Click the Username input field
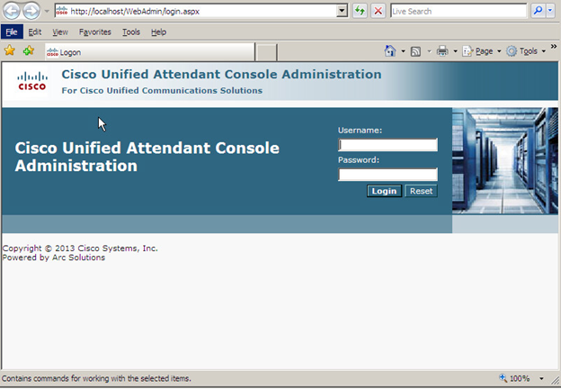The width and height of the screenshot is (561, 389). click(387, 145)
